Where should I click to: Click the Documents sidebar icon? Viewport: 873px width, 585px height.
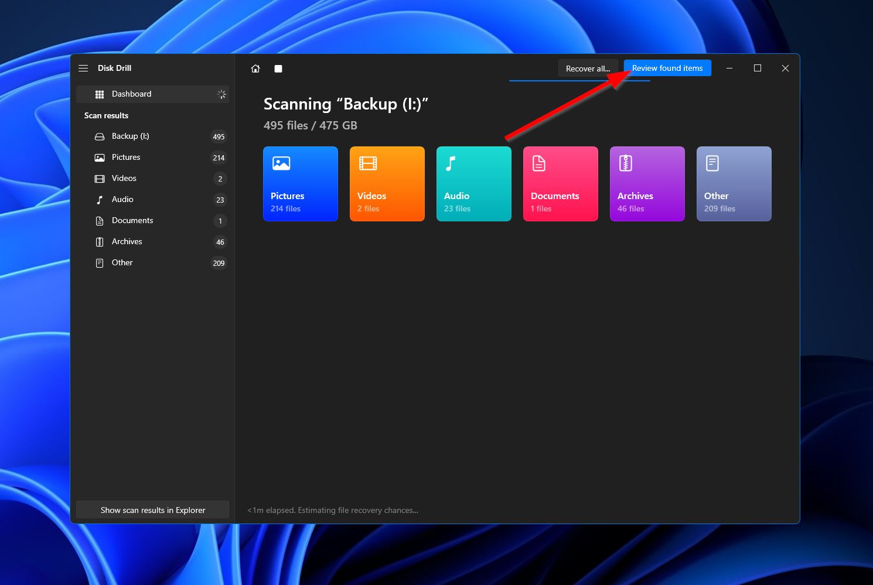(x=100, y=221)
